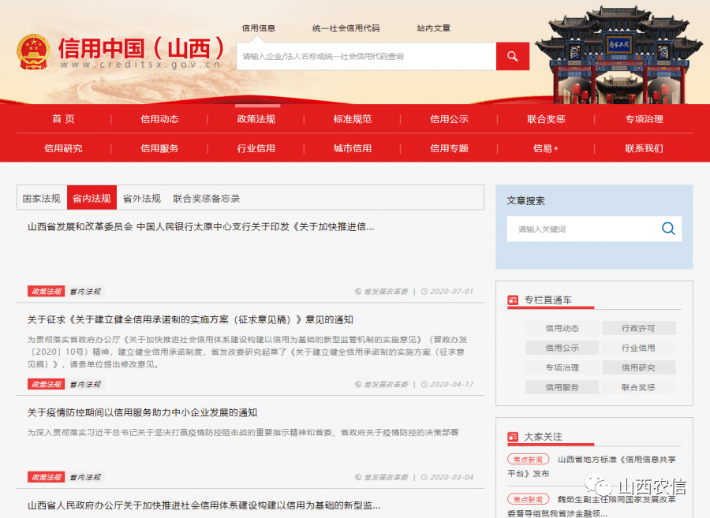This screenshot has height=518, width=710.
Task: Open news 魏茹生副主任陪同国家发展改革委督导组
Action: click(592, 506)
